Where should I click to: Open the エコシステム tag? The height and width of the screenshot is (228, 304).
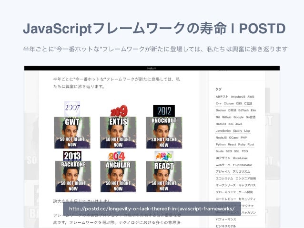[224, 178]
